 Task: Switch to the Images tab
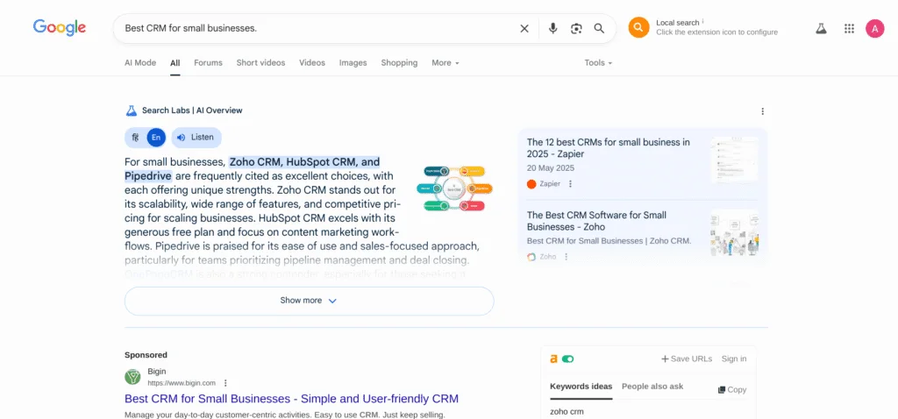click(x=353, y=63)
